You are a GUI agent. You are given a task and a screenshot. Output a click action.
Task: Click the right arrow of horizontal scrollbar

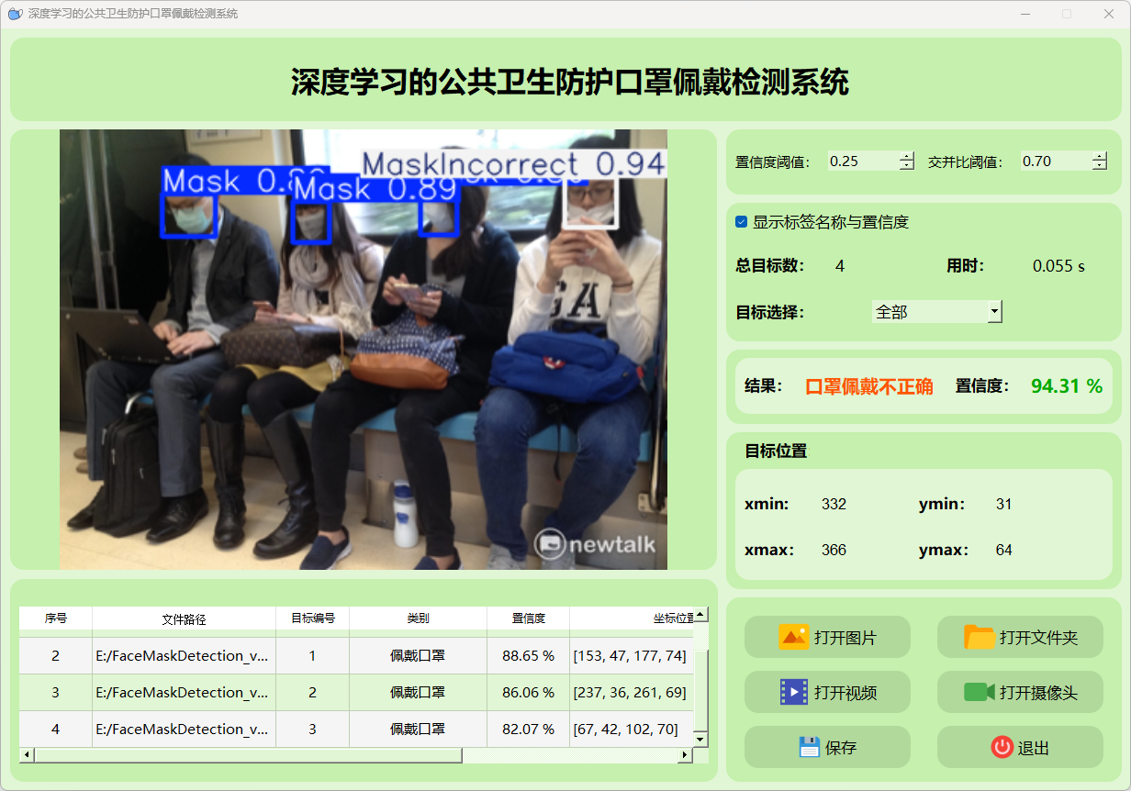(x=684, y=755)
